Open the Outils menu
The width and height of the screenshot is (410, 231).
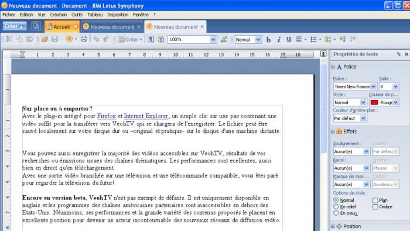coord(77,14)
